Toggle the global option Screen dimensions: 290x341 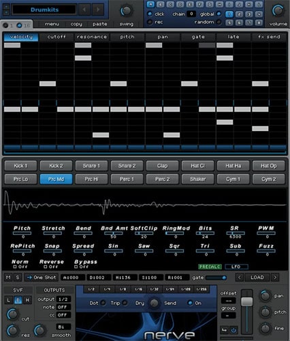(219, 14)
